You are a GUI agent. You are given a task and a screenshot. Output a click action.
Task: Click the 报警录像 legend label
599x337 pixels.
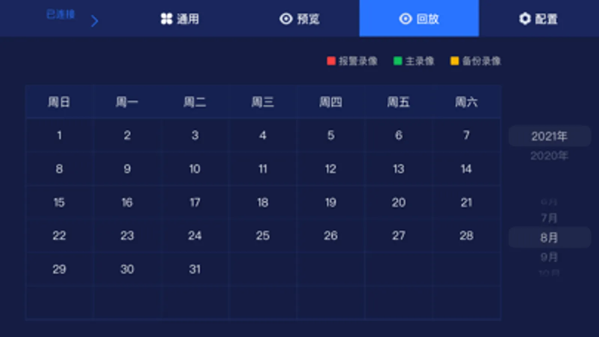coord(358,61)
